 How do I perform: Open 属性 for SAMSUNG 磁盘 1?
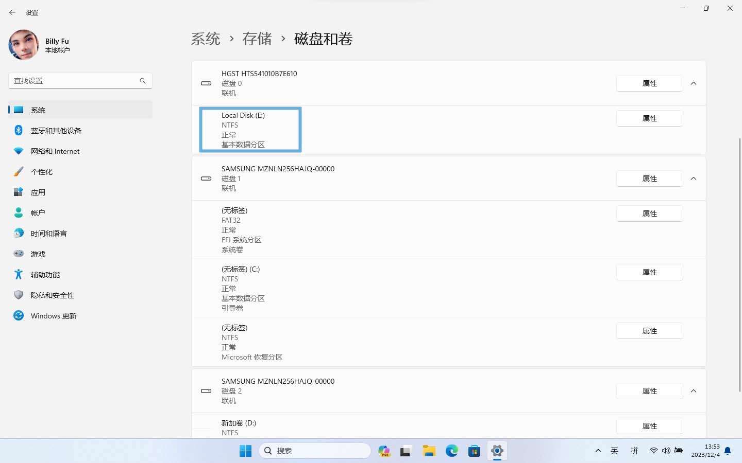650,179
